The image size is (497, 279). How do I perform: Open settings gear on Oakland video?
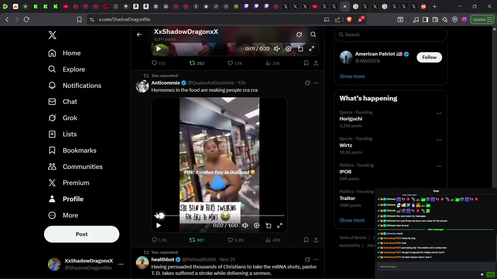tap(257, 226)
